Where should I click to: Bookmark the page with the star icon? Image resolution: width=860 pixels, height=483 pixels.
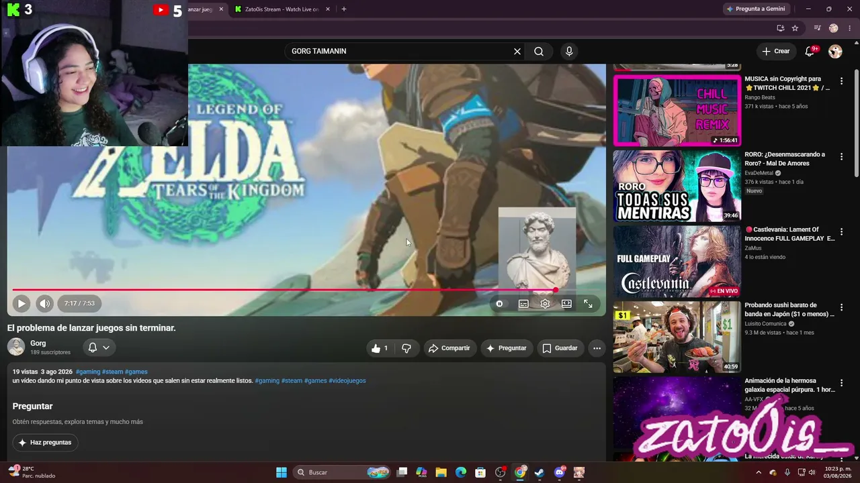click(795, 28)
